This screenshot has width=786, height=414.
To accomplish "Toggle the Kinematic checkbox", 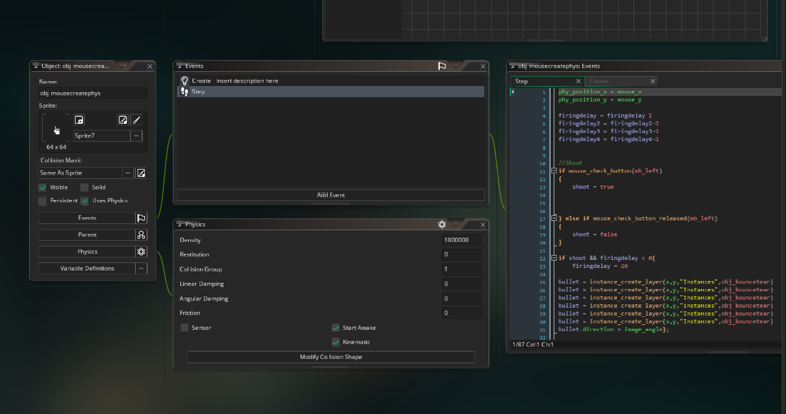I will point(336,342).
